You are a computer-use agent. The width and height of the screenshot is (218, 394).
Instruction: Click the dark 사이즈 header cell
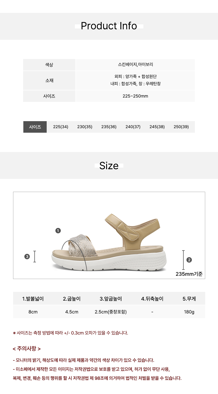(35, 127)
